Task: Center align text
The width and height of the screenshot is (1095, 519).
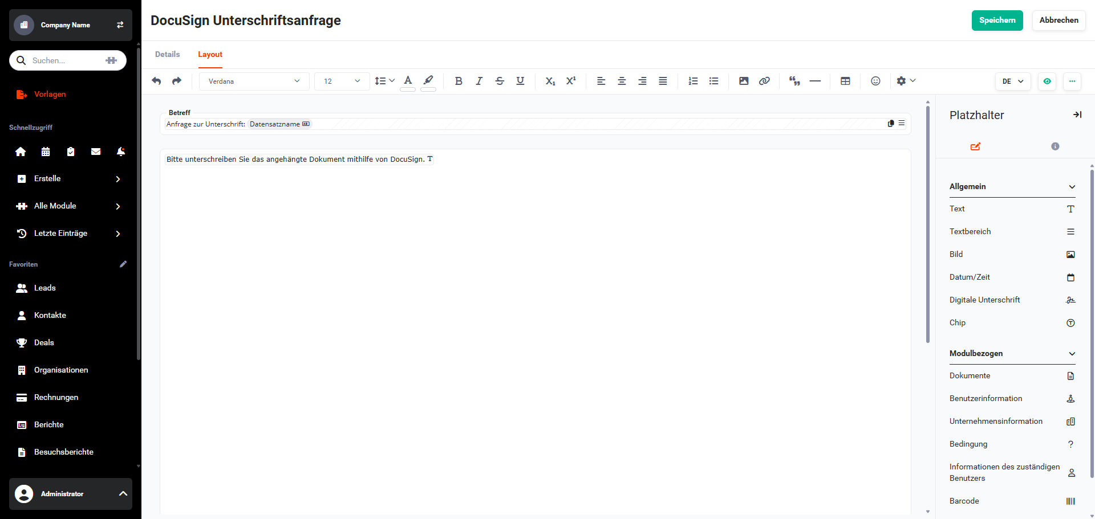Action: pos(622,81)
